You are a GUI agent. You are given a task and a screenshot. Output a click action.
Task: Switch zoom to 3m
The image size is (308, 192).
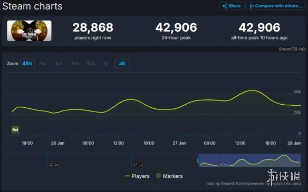(x=75, y=64)
